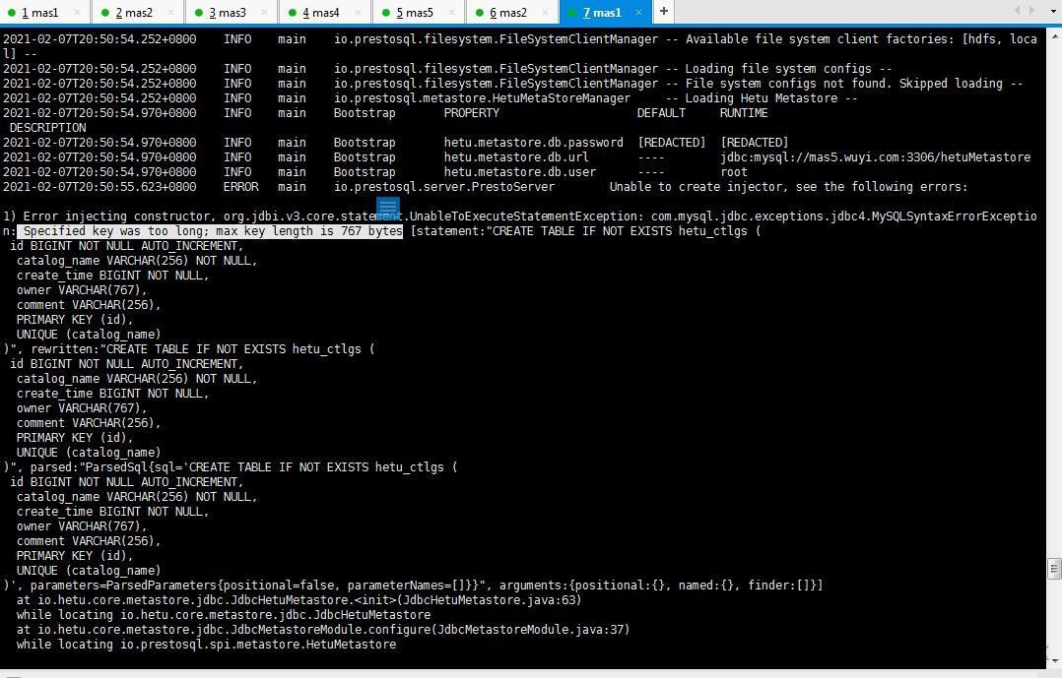
Task: Click 'Loading Hetu Metastore' log message
Action: point(762,98)
